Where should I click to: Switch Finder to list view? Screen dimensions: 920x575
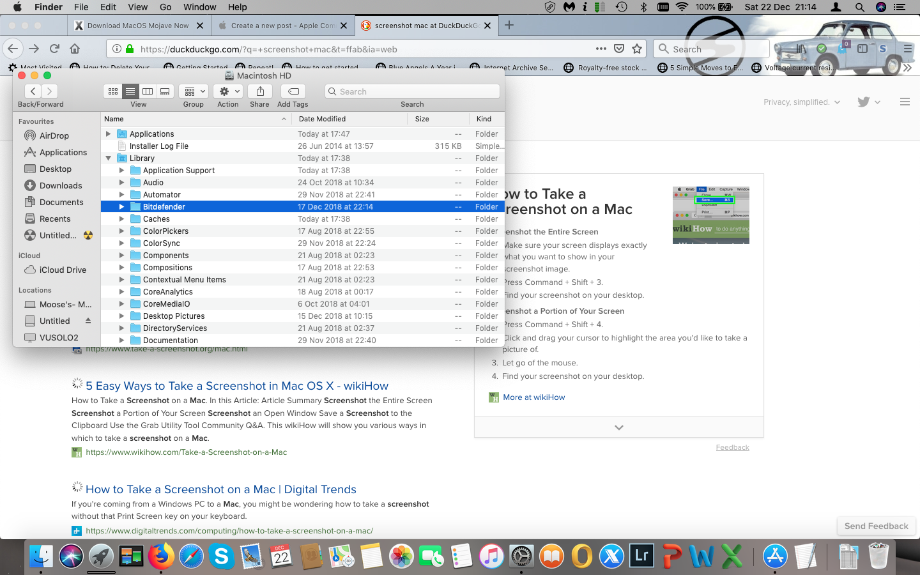pyautogui.click(x=130, y=91)
